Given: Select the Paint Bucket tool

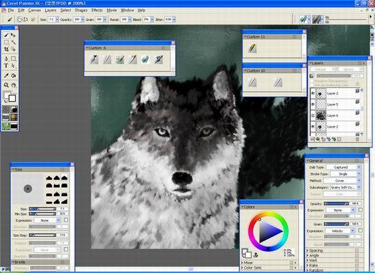Looking at the screenshot, I should tap(13, 76).
